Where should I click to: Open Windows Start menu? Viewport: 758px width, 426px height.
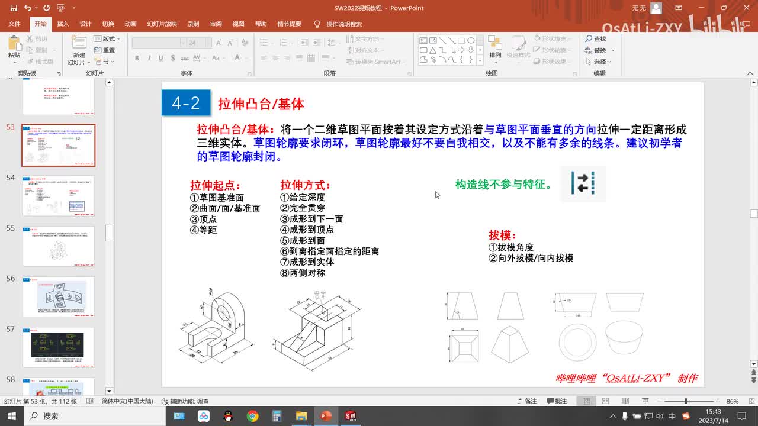pyautogui.click(x=12, y=416)
